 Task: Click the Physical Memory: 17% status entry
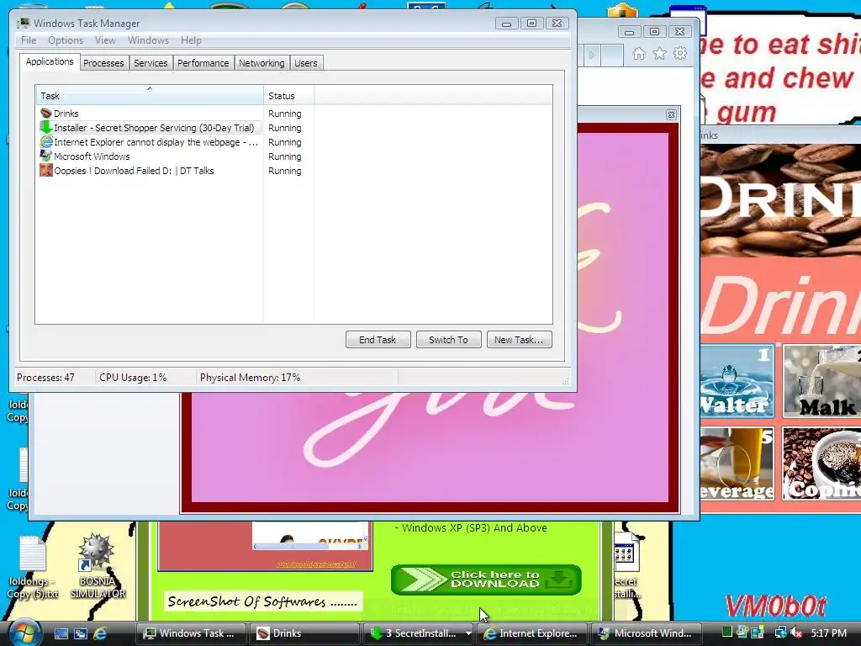click(x=250, y=378)
